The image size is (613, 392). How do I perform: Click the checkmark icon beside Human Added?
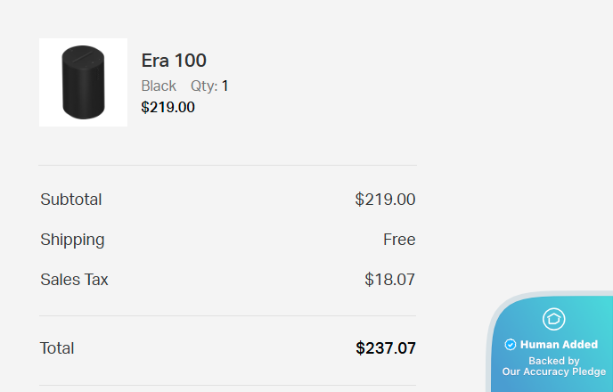coord(511,345)
